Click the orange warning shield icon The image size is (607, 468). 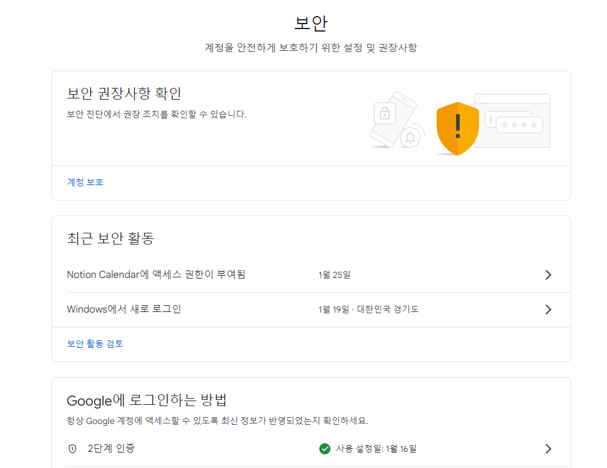pyautogui.click(x=458, y=129)
